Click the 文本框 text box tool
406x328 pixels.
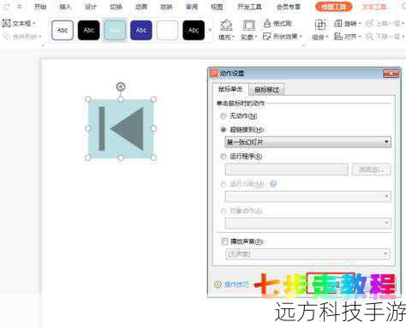[19, 23]
